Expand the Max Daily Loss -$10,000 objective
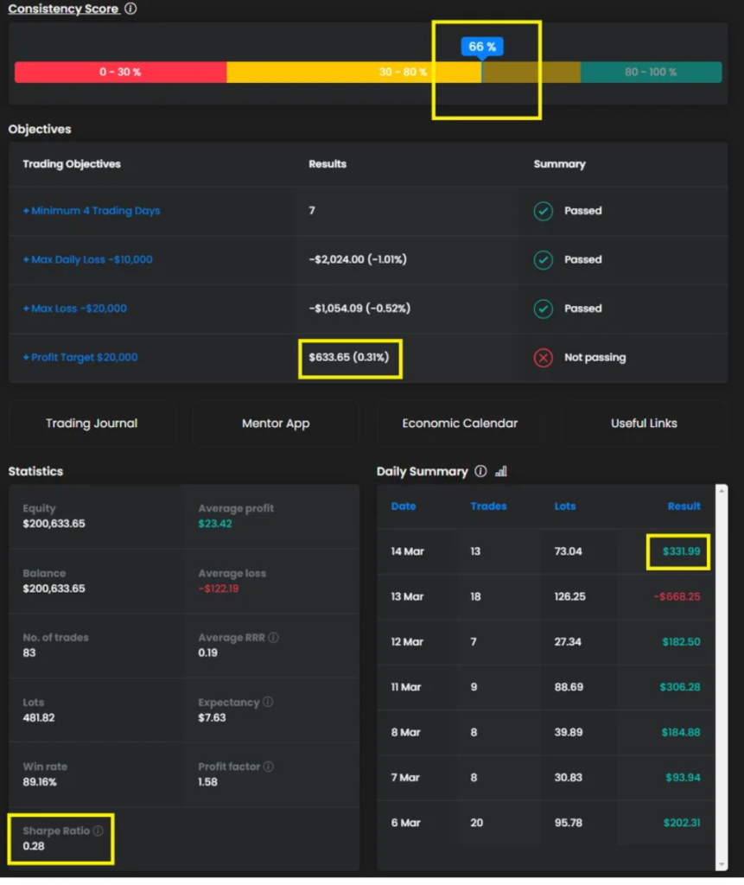 [87, 259]
